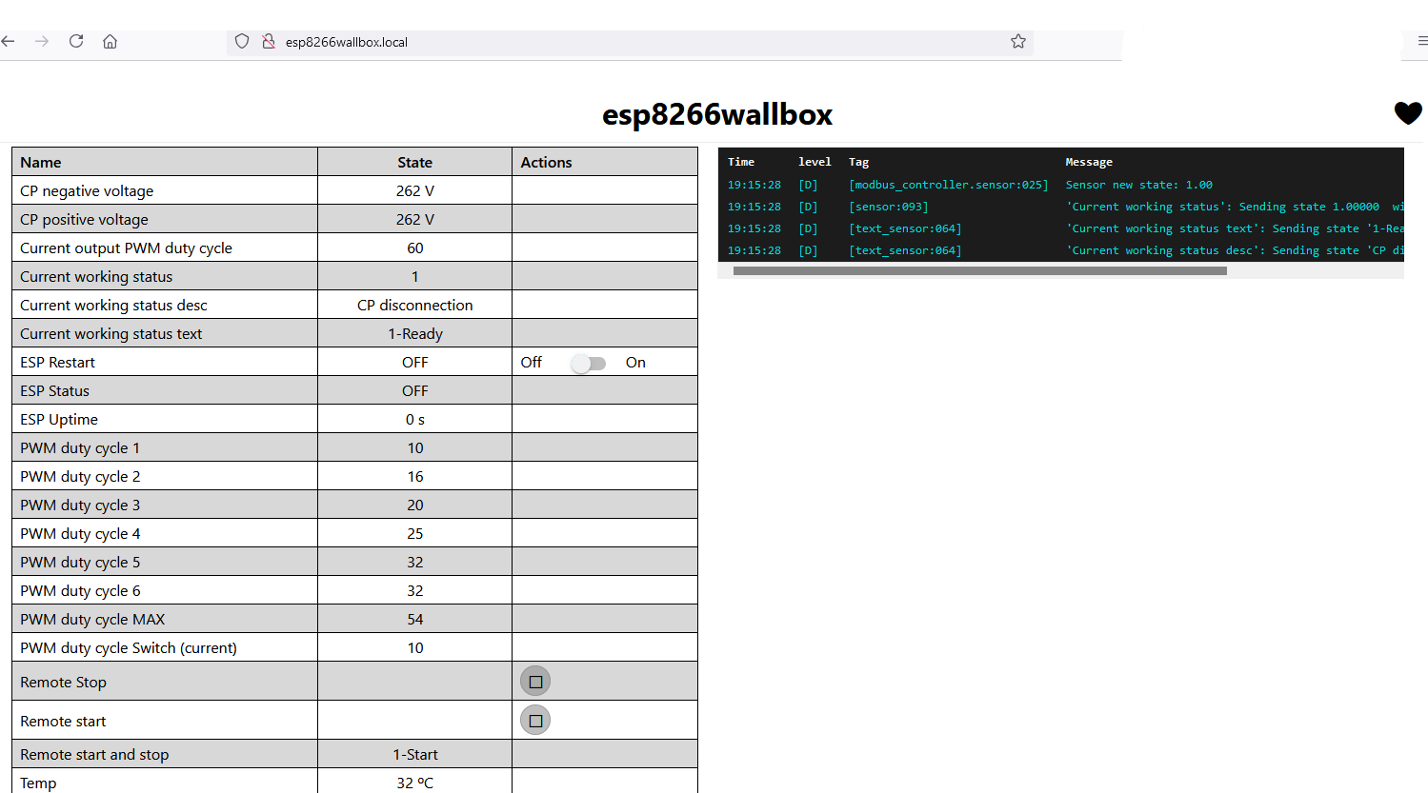Click PWM duty cycle Switch (current) label
Viewport: 1428px width, 793px height.
[129, 647]
